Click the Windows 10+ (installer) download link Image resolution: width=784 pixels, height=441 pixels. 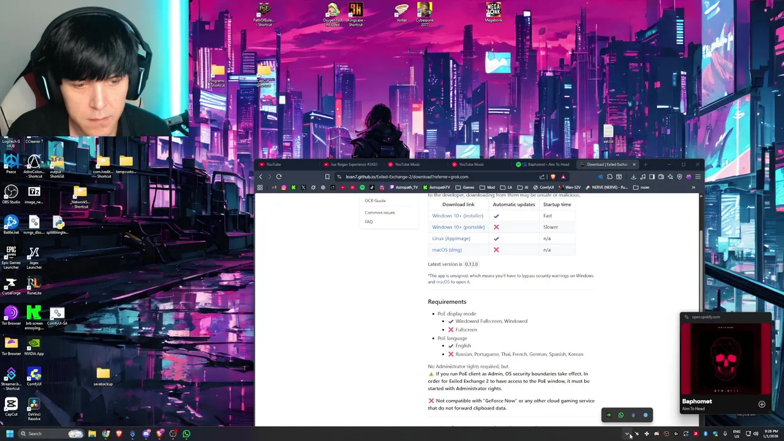[x=458, y=216]
